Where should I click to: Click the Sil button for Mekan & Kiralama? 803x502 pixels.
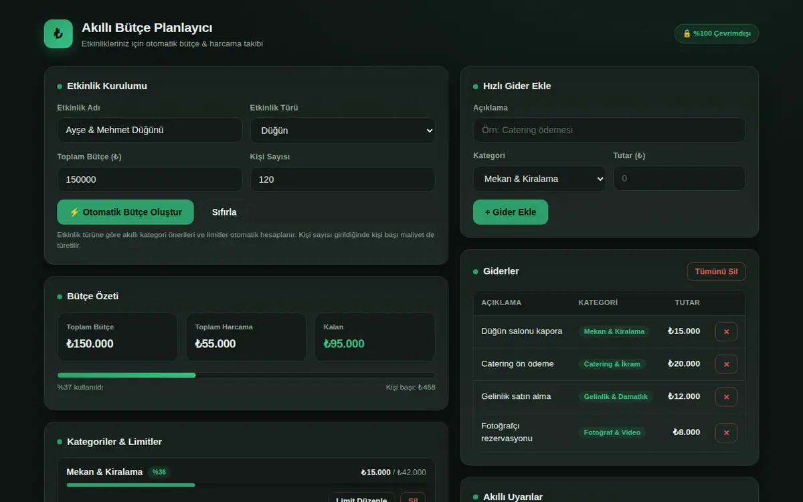(x=413, y=497)
